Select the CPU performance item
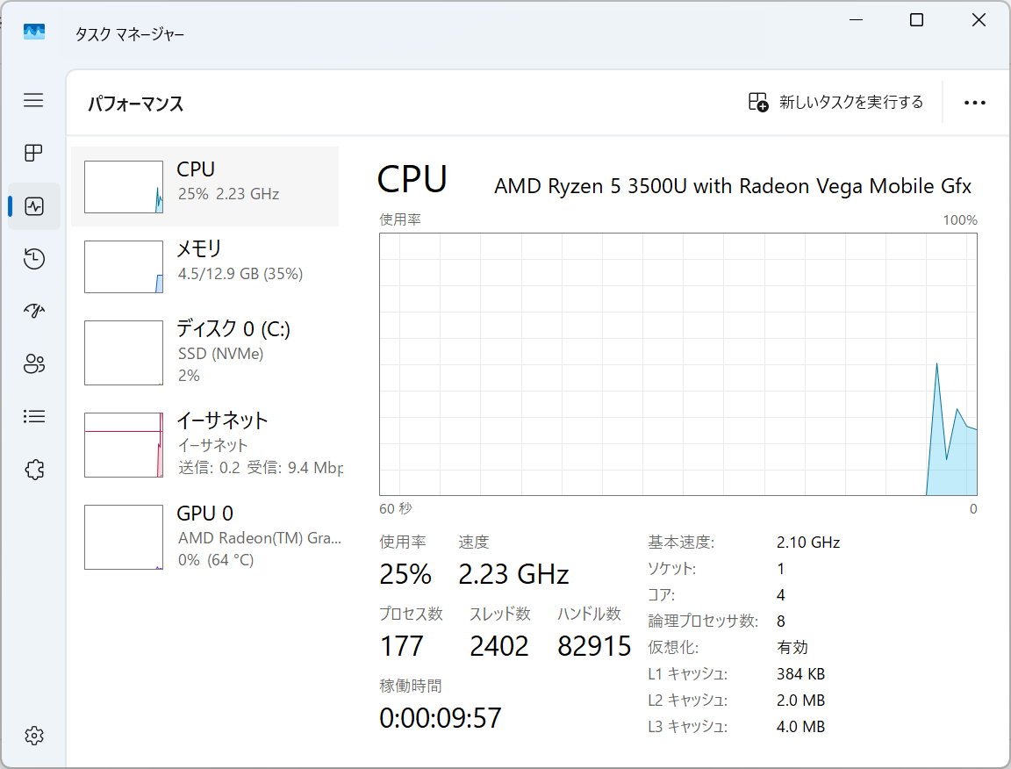 pyautogui.click(x=204, y=187)
